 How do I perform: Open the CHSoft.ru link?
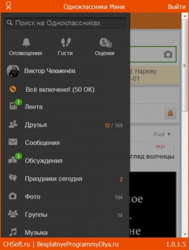tap(16, 244)
